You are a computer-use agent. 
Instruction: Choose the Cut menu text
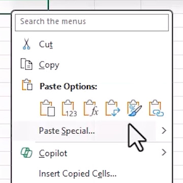coord(46,44)
